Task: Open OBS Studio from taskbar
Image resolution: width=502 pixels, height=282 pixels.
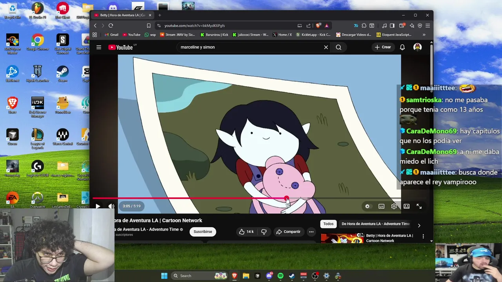Action: [x=315, y=276]
